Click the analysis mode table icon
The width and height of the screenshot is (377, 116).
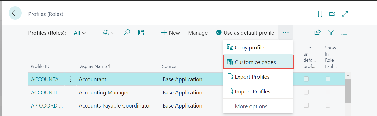click(x=141, y=33)
